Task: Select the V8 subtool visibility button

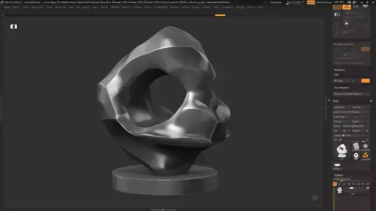Action: point(368,184)
